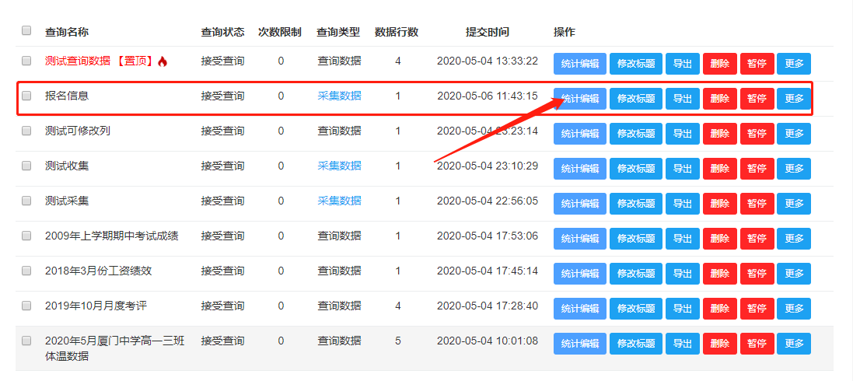Select the 报名信息 query name

point(67,96)
